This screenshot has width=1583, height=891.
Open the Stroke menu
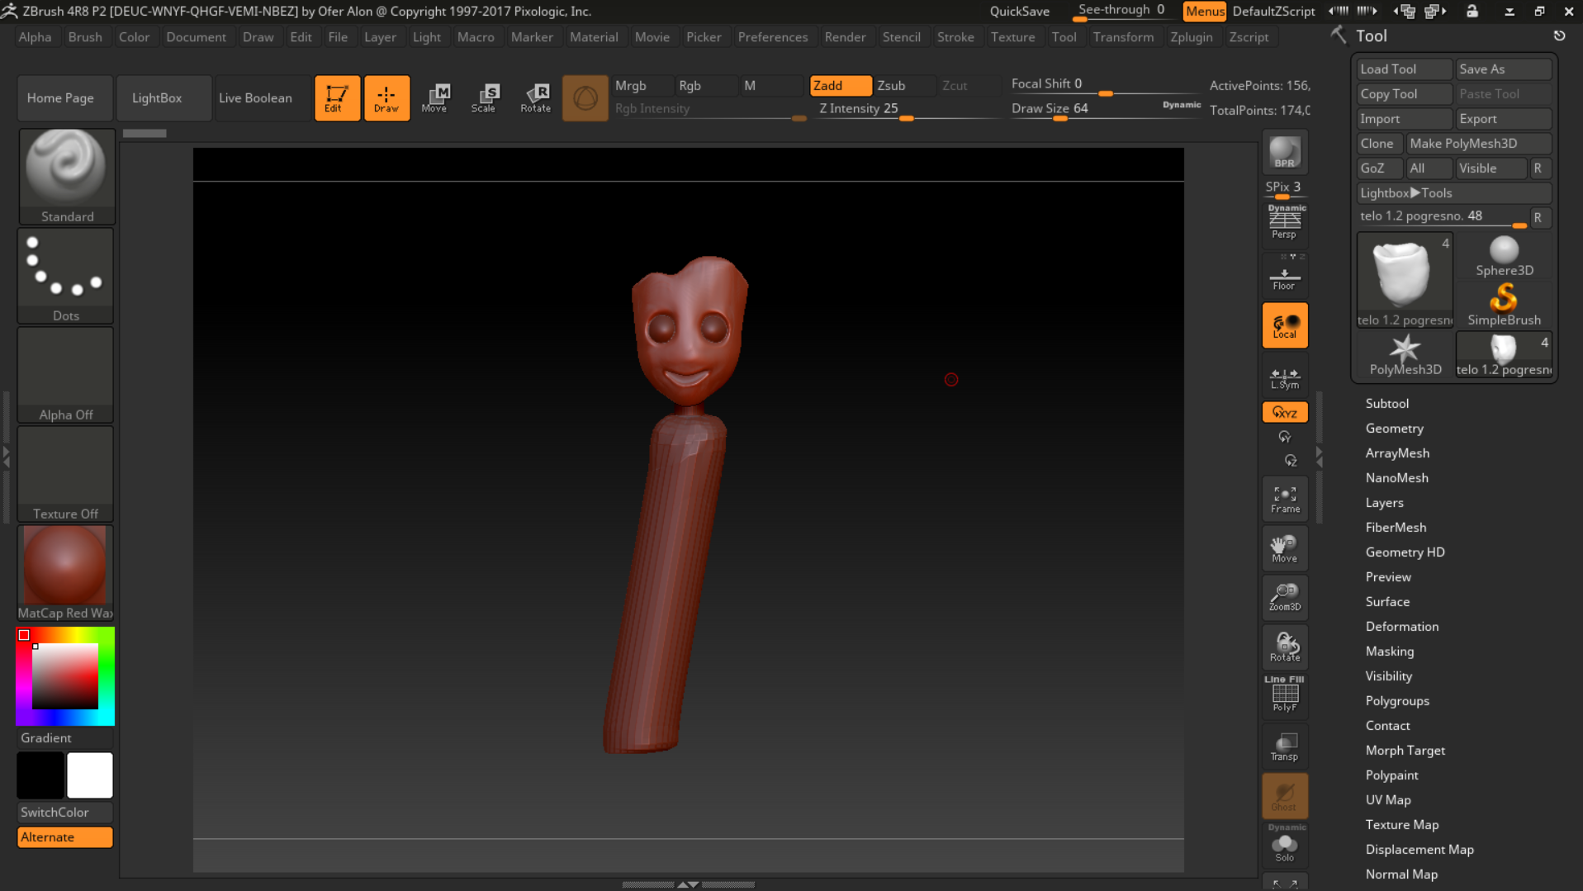pos(955,37)
